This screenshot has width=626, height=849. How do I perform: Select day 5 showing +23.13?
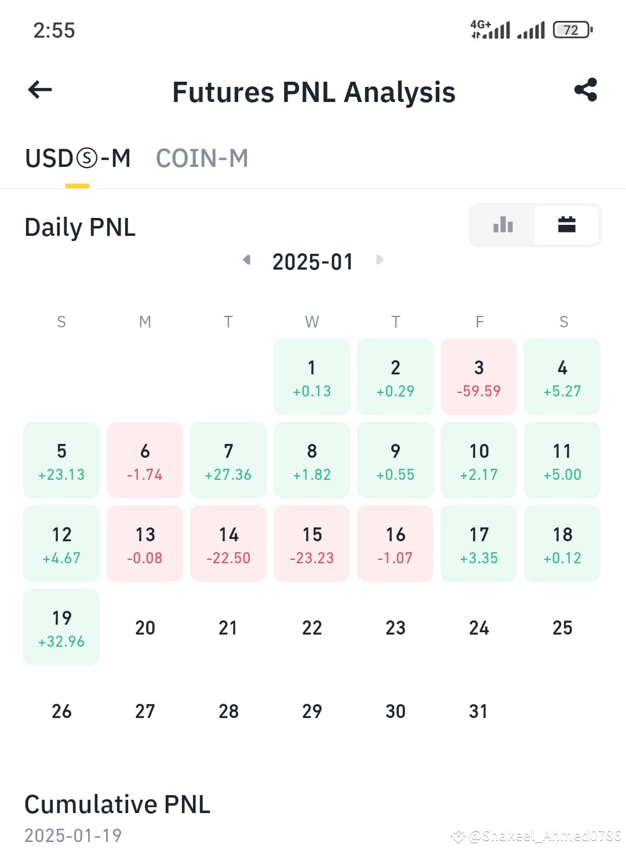[61, 460]
